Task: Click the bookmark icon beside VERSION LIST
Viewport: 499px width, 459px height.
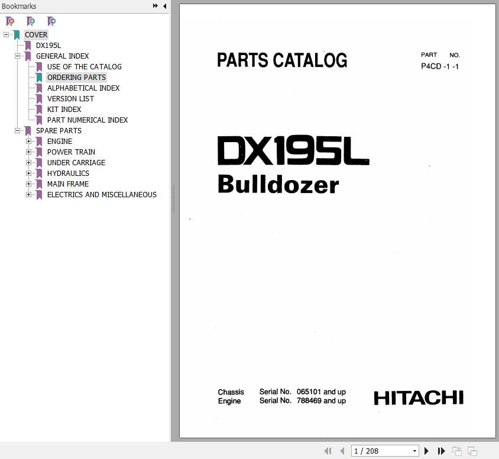Action: [x=39, y=99]
